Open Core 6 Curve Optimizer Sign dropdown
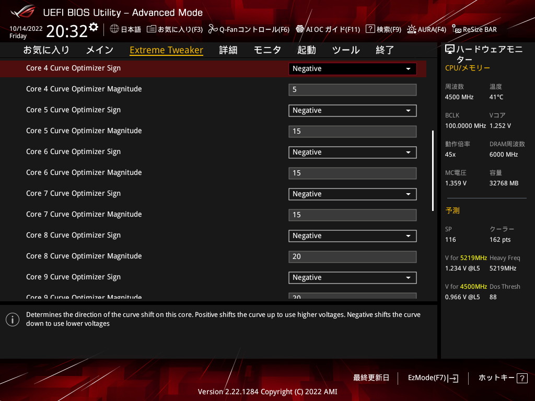Screen dimensions: 535x401 click(x=353, y=152)
